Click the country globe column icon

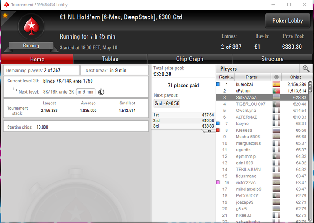click(276, 77)
